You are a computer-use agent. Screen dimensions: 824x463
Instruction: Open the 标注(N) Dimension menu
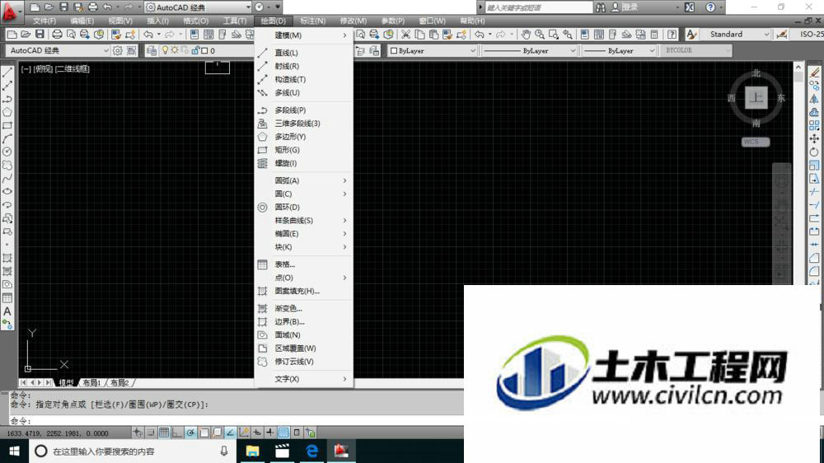click(312, 21)
